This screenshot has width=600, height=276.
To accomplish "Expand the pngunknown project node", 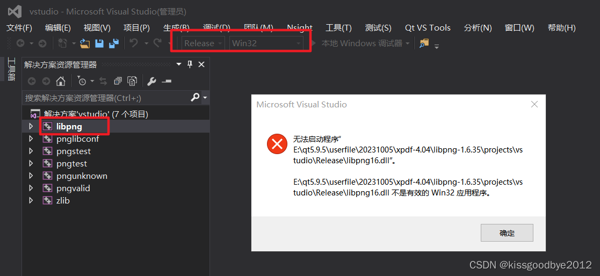I will (x=31, y=176).
